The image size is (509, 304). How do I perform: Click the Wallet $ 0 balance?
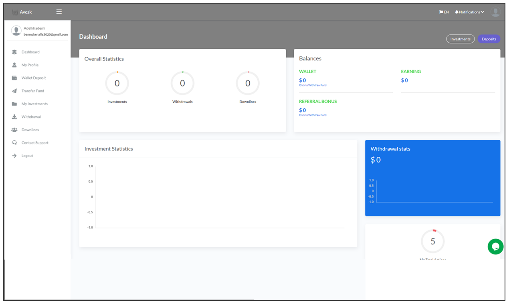pos(303,80)
